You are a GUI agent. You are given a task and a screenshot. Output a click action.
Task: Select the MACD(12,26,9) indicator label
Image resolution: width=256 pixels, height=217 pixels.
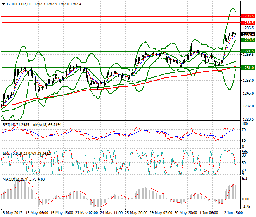(x=16, y=179)
